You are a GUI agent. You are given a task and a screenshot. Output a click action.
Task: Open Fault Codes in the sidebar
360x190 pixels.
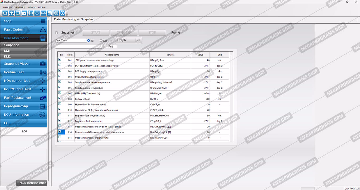(23, 30)
